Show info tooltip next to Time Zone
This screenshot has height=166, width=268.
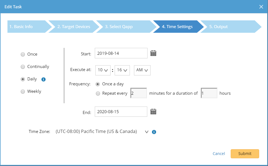(x=154, y=132)
